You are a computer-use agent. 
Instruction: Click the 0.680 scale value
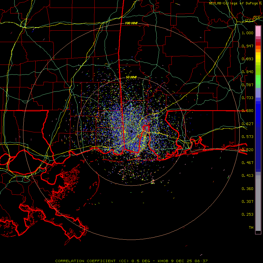click(x=248, y=111)
